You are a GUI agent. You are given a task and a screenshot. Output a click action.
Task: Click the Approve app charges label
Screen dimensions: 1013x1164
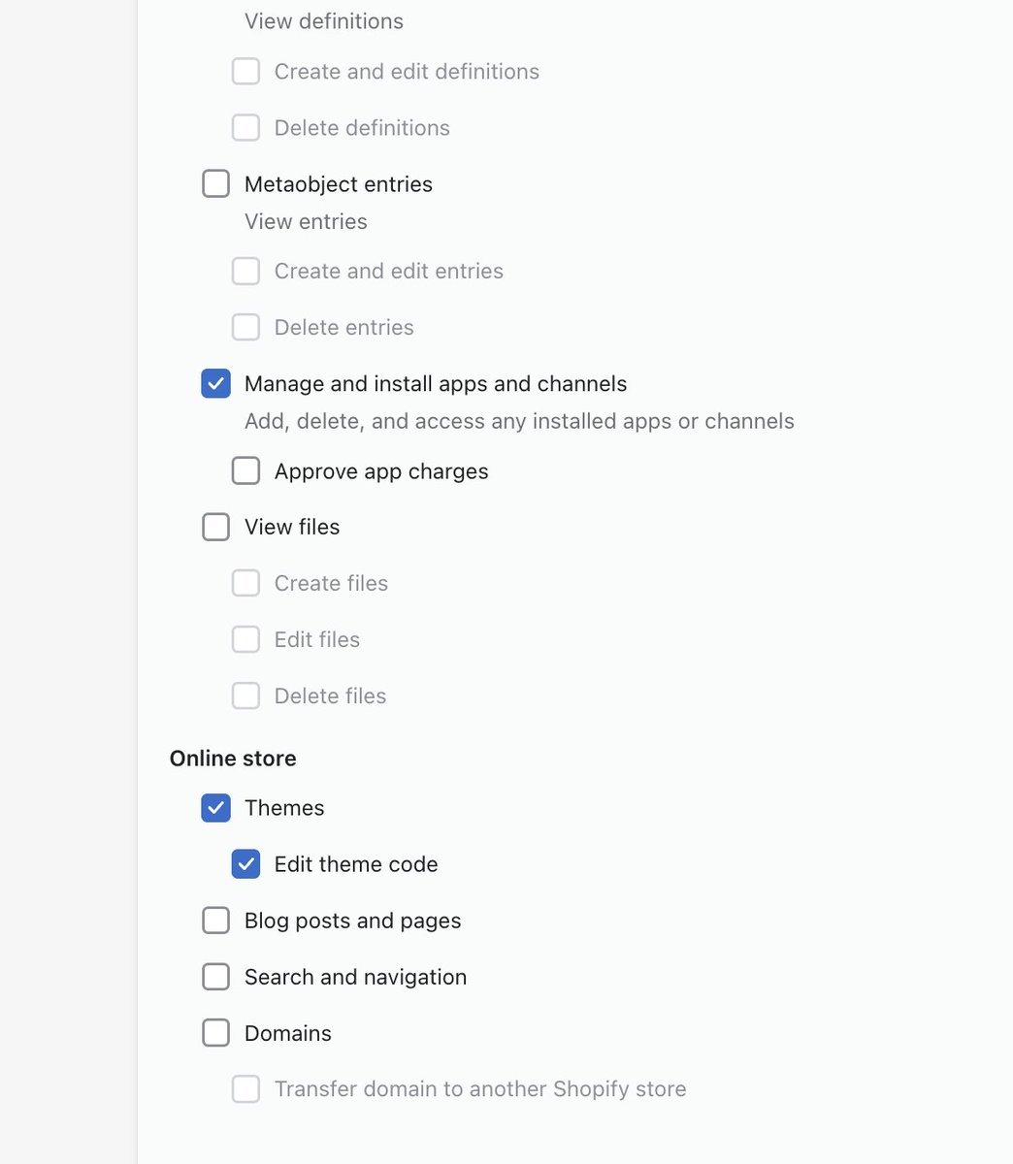point(380,471)
